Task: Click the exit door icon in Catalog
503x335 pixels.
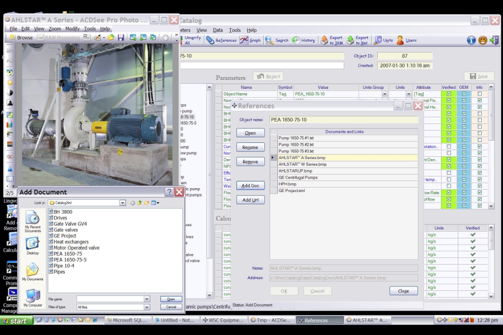Action: coord(494,40)
